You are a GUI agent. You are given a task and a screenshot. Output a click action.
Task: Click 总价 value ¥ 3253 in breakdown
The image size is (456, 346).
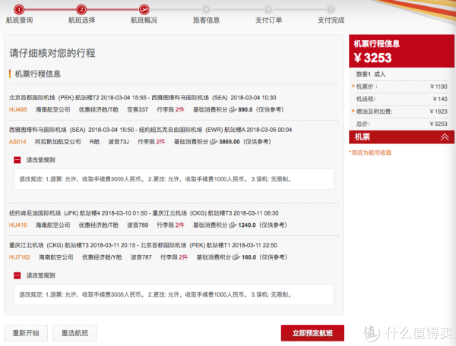point(439,124)
